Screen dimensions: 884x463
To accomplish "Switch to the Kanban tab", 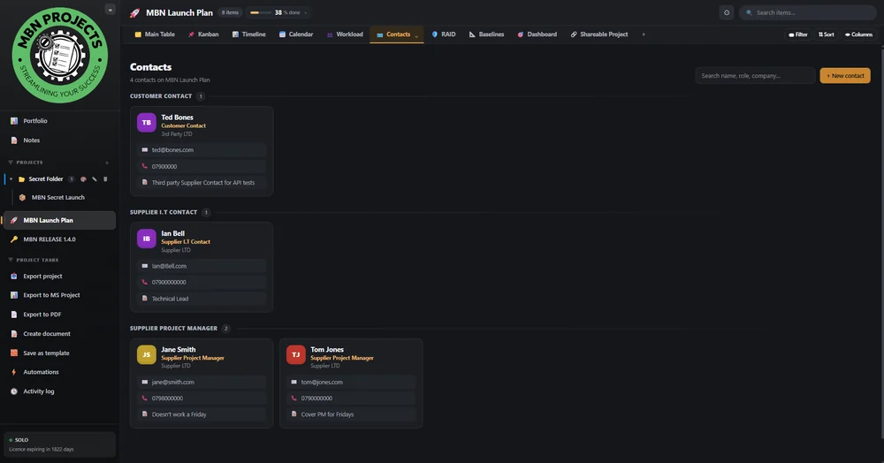I will pos(203,34).
